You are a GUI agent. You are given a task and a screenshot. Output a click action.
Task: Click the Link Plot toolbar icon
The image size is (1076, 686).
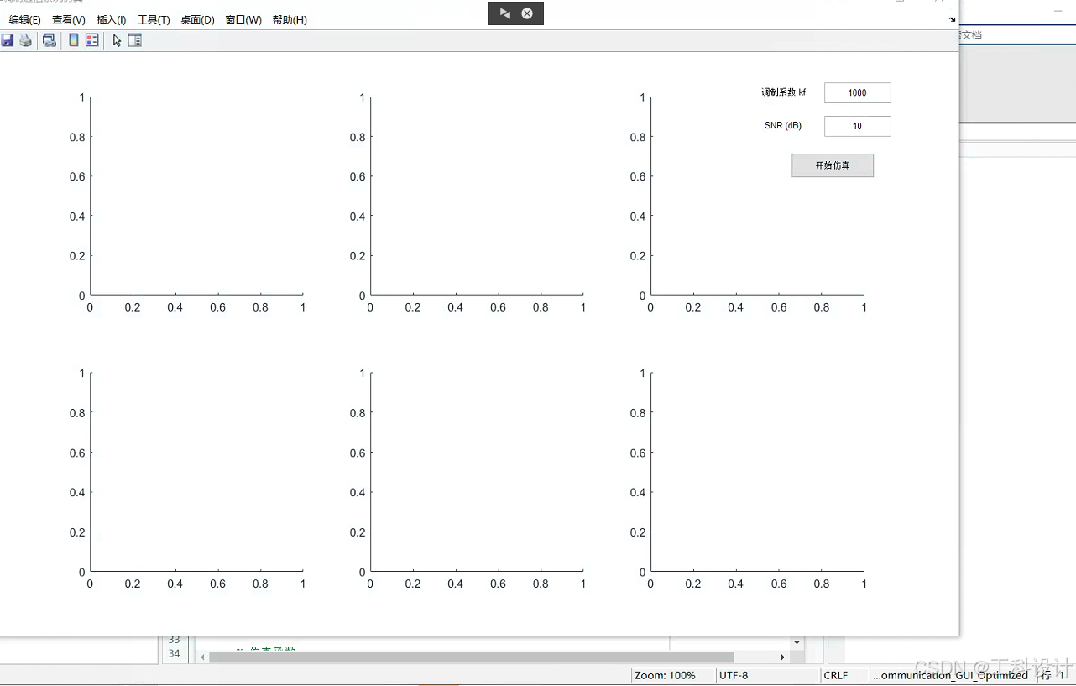tap(49, 39)
